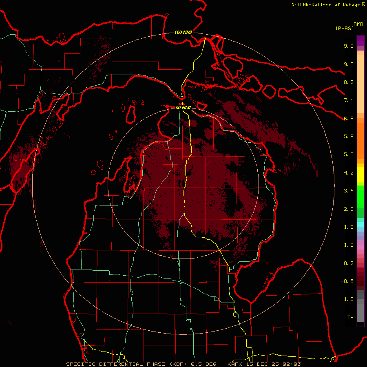Click the 8.2 value on color scale
The height and width of the screenshot is (367, 367).
[x=349, y=82]
